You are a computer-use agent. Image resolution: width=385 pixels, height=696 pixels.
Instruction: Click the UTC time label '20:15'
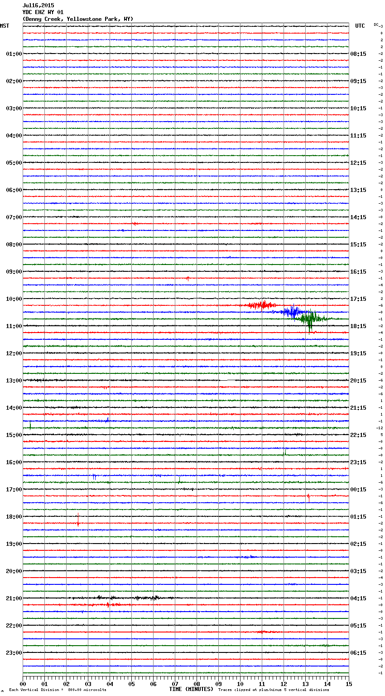point(358,381)
